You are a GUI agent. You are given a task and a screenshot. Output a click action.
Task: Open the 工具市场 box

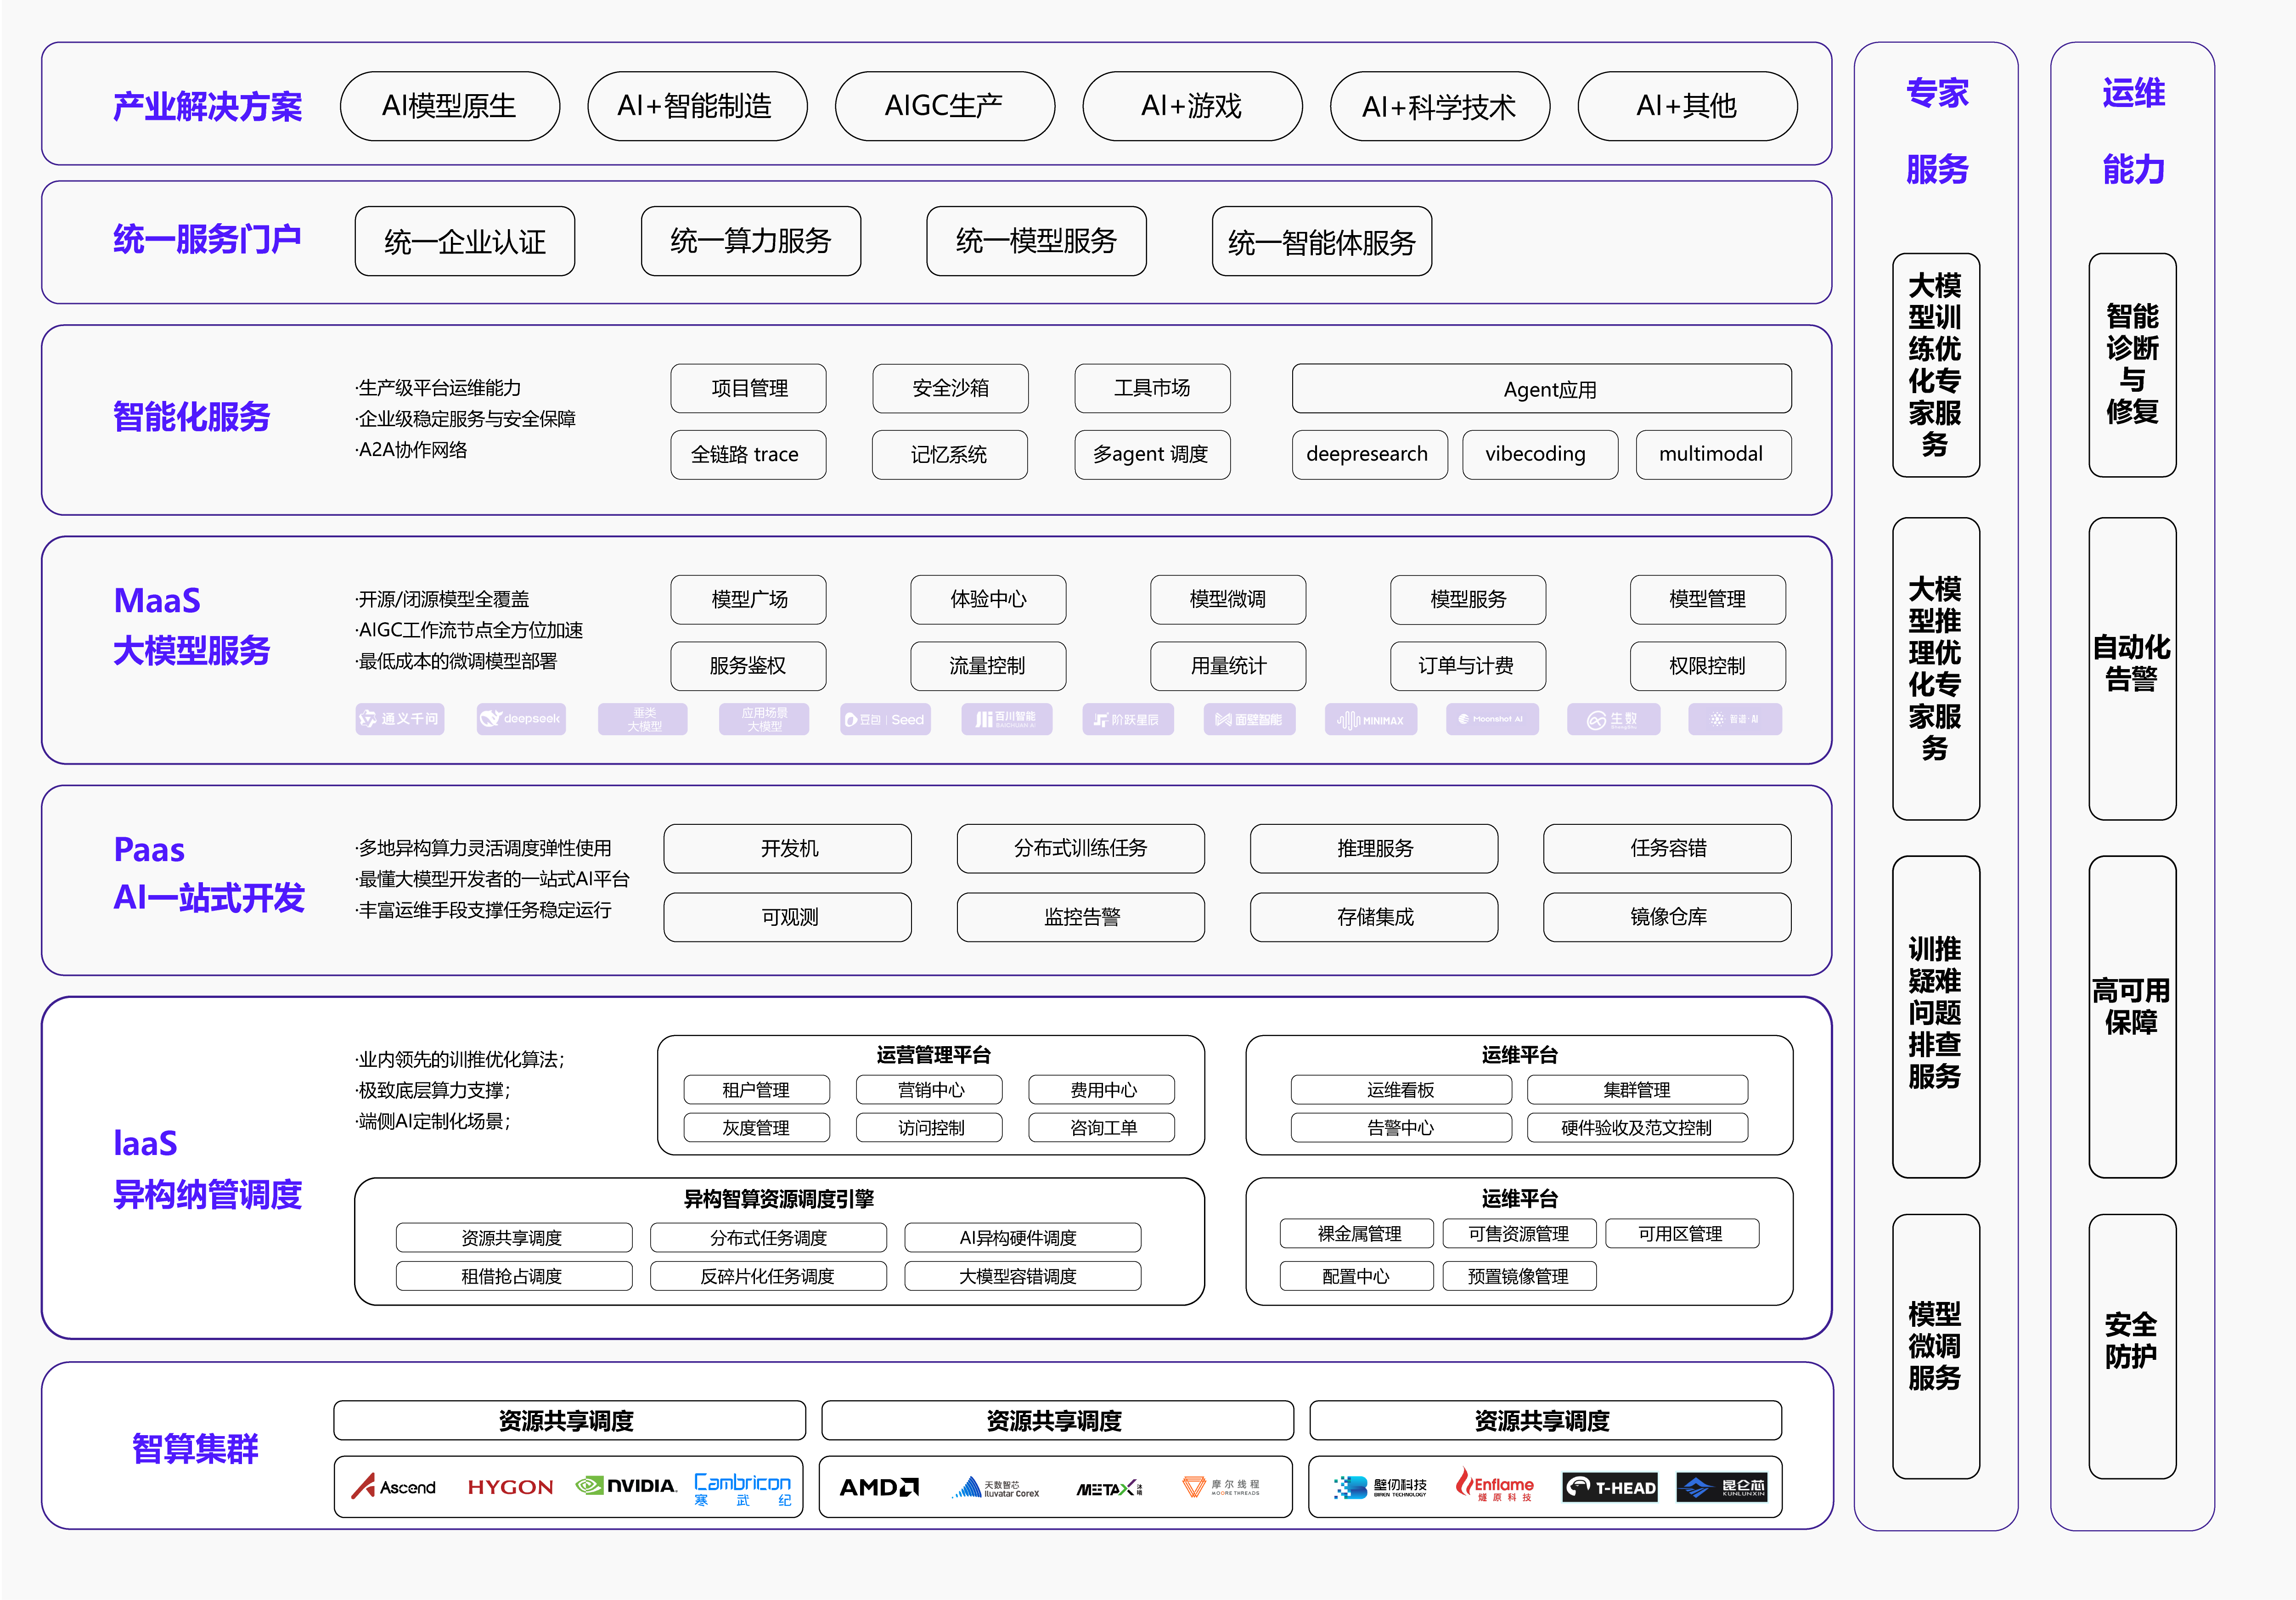(1152, 388)
